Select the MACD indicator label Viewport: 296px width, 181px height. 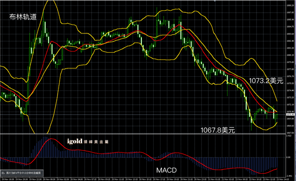tap(166, 170)
